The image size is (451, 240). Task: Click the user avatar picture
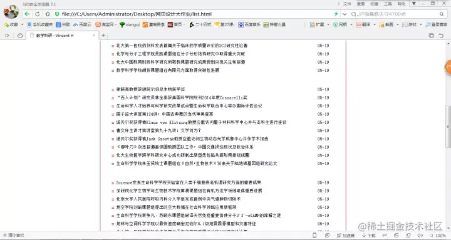[x=11, y=11]
